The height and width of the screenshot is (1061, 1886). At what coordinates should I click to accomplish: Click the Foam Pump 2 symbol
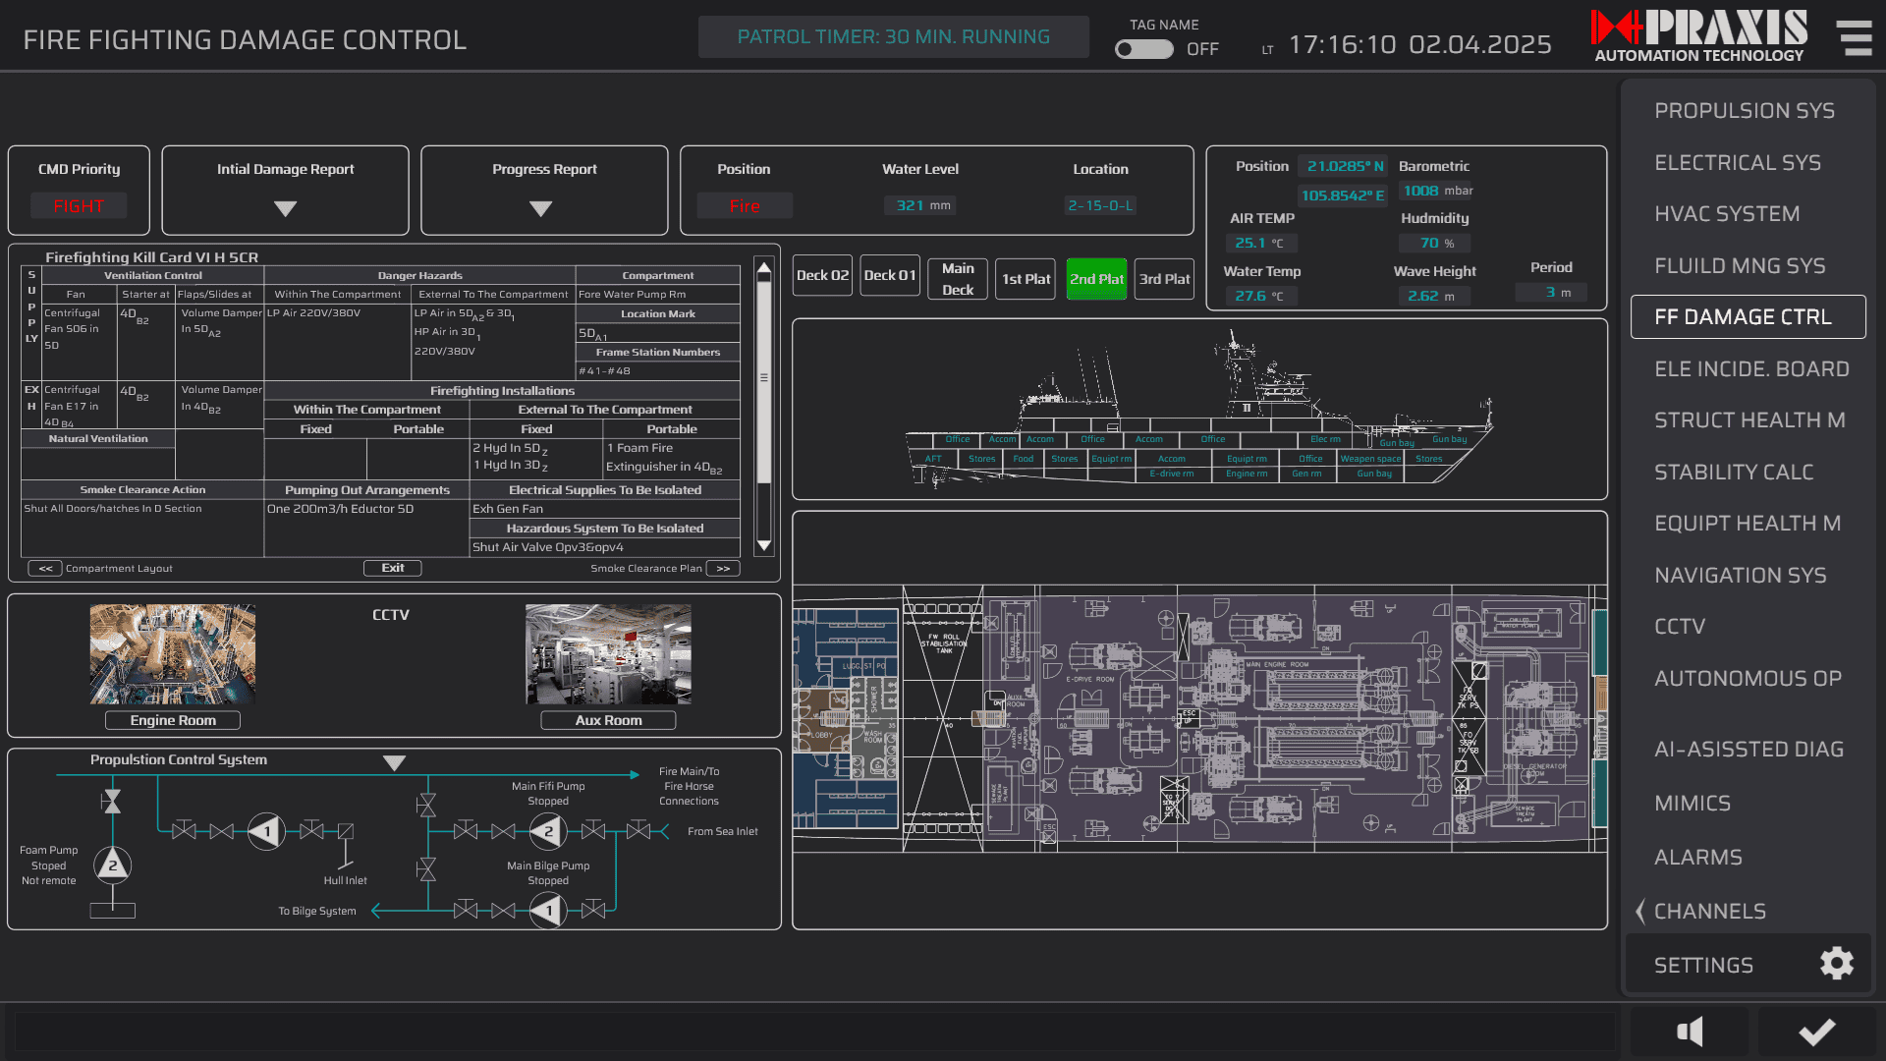(x=112, y=866)
